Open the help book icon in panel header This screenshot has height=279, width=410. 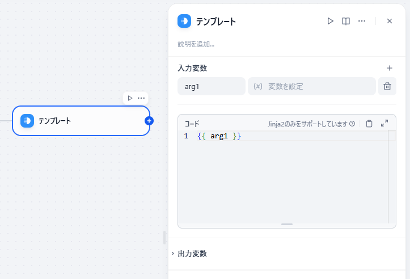[x=346, y=21]
